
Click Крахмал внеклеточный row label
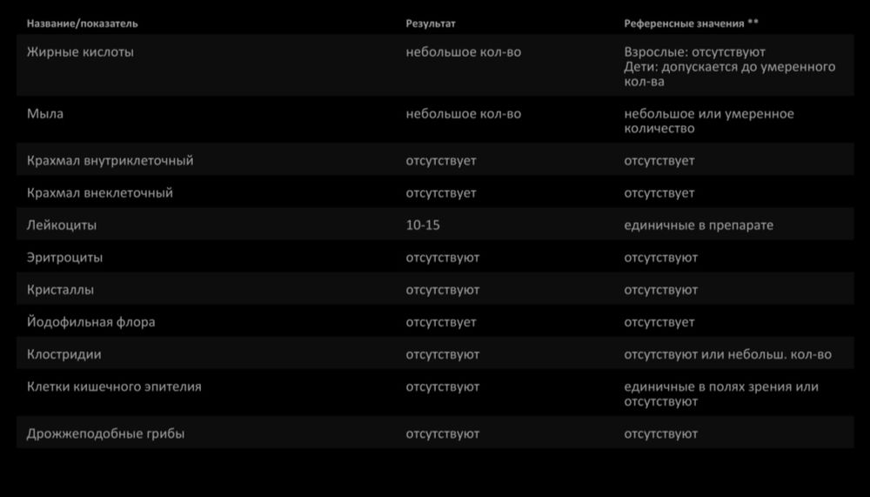(x=100, y=193)
